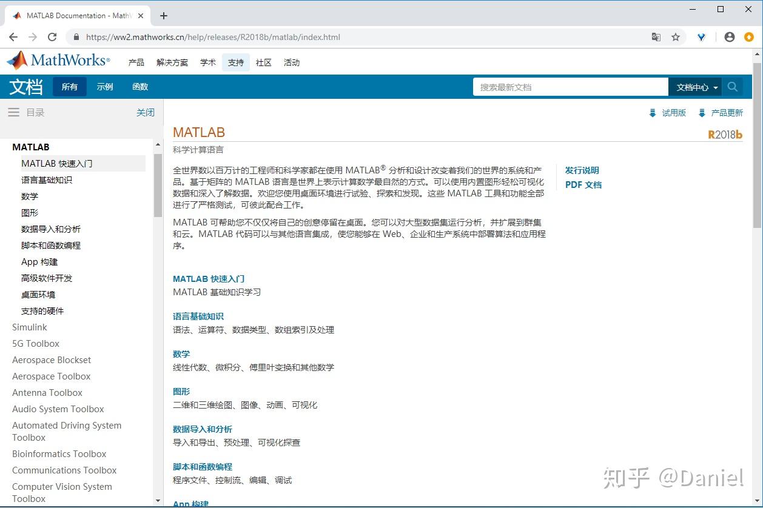
Task: Open the 文档中心 dropdown
Action: [695, 87]
